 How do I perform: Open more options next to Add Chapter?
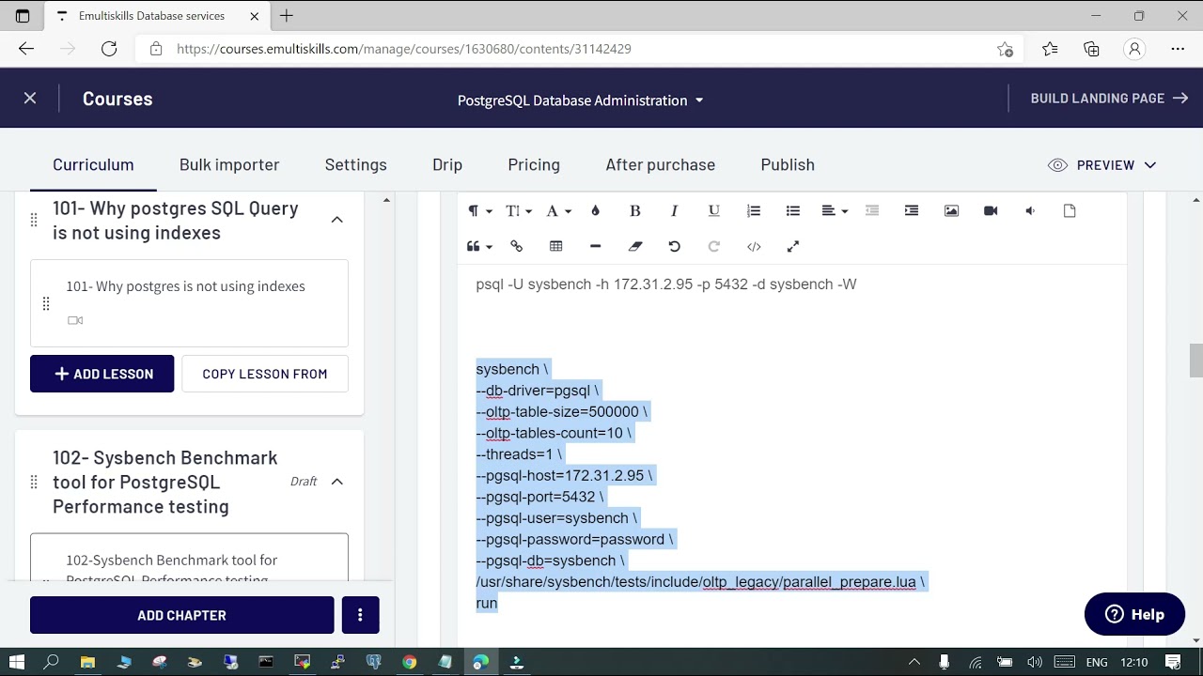pyautogui.click(x=360, y=615)
